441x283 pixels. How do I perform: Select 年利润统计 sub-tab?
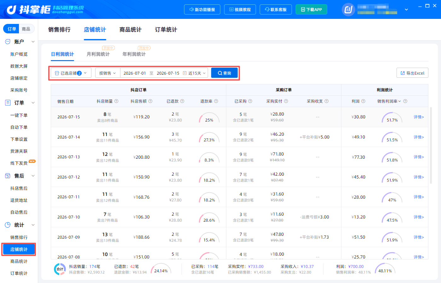(x=134, y=54)
